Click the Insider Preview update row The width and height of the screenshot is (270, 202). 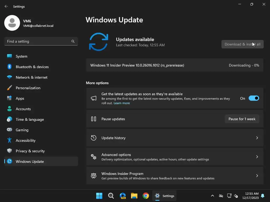(175, 65)
